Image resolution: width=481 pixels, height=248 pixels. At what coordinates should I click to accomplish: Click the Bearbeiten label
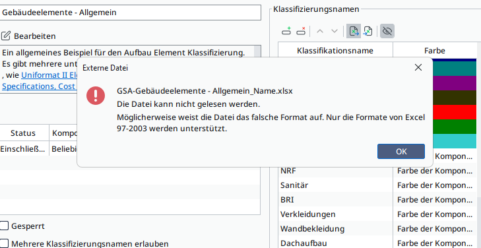(x=35, y=36)
